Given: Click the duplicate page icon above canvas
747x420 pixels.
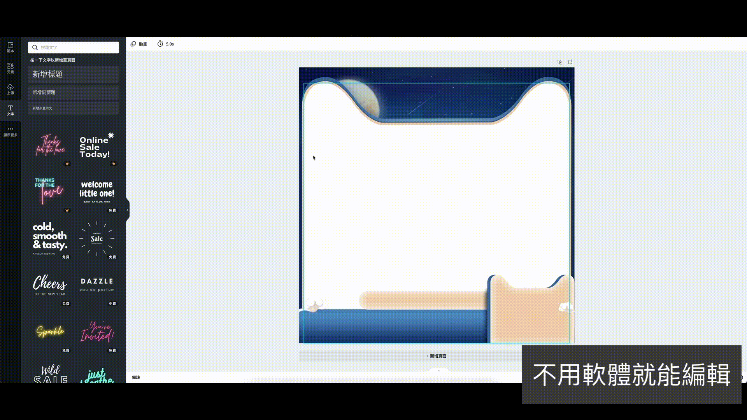Looking at the screenshot, I should (560, 62).
